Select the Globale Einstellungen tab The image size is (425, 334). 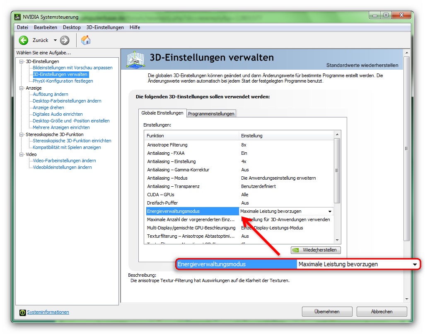(162, 113)
